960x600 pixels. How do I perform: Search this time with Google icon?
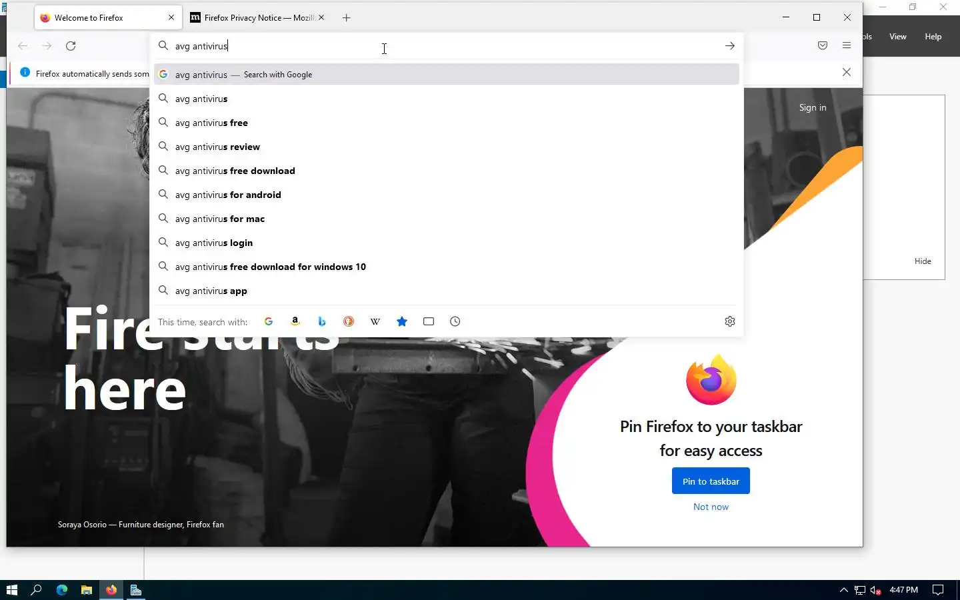click(x=269, y=321)
